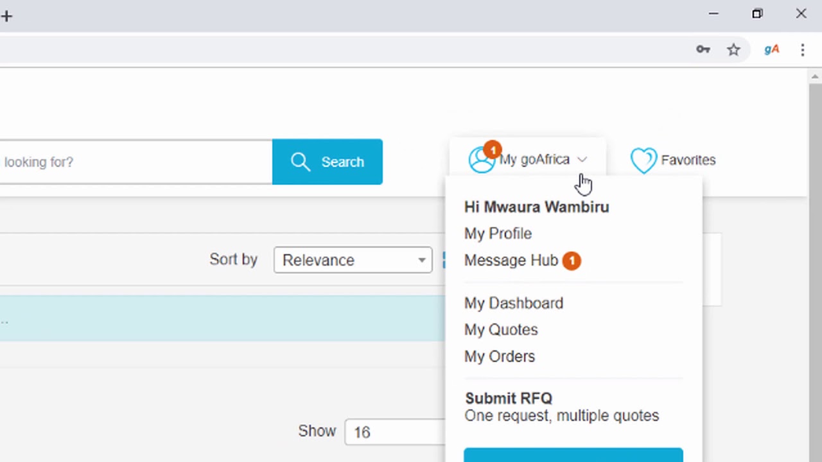Click the blue button below Submit RFQ
The height and width of the screenshot is (462, 822).
(573, 455)
